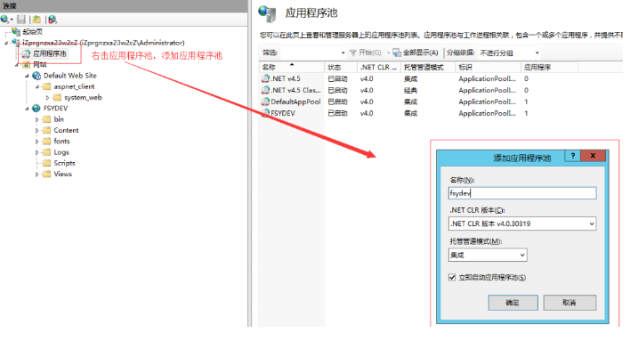Expand the system_web folder node
The width and height of the screenshot is (630, 341).
[x=47, y=97]
